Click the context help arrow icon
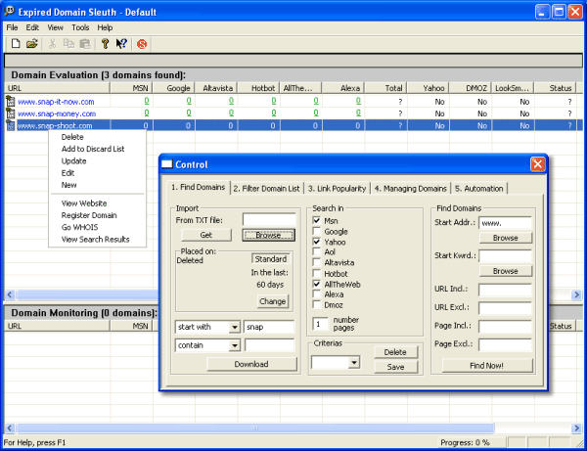587x451 pixels. [121, 44]
